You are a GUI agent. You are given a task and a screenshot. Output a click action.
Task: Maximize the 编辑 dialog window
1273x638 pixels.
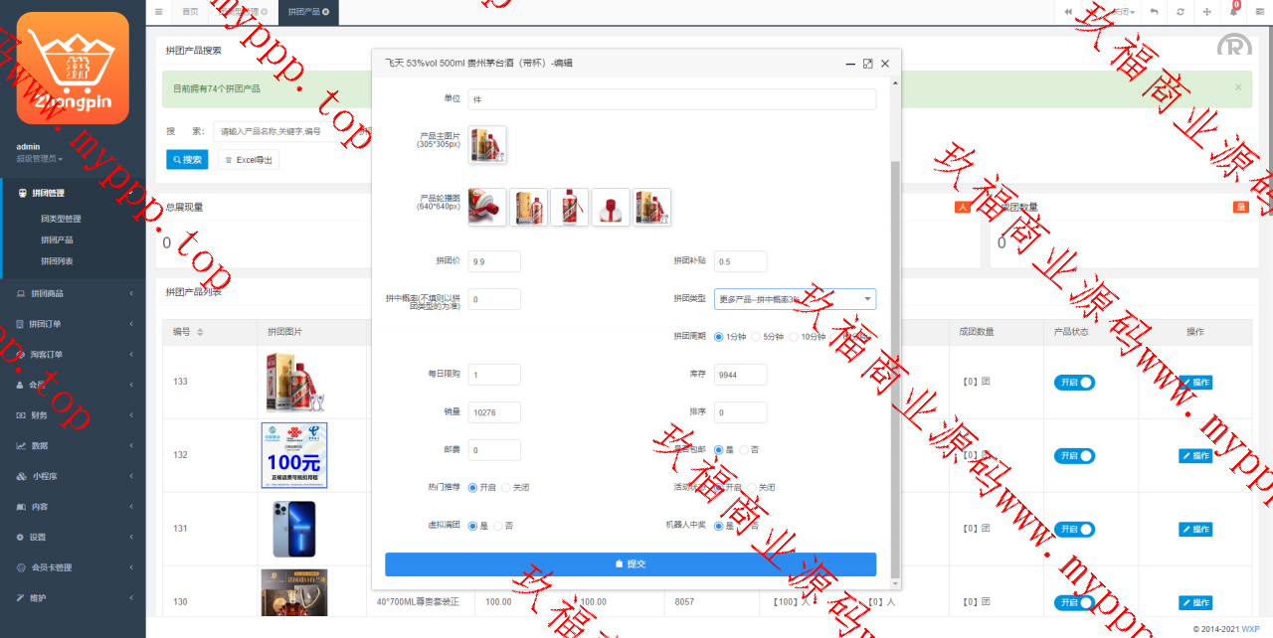coord(867,64)
